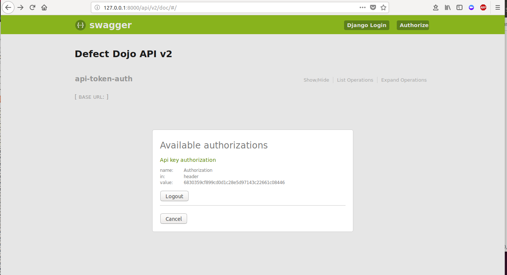Click the Django Login button
Screen dimensions: 507x275
pyautogui.click(x=366, y=25)
